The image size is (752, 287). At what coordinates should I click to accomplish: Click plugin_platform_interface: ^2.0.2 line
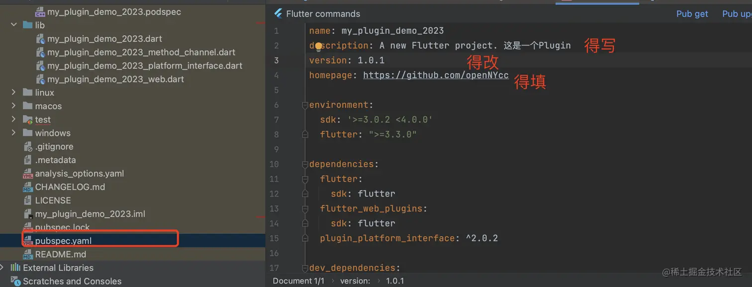click(x=409, y=238)
